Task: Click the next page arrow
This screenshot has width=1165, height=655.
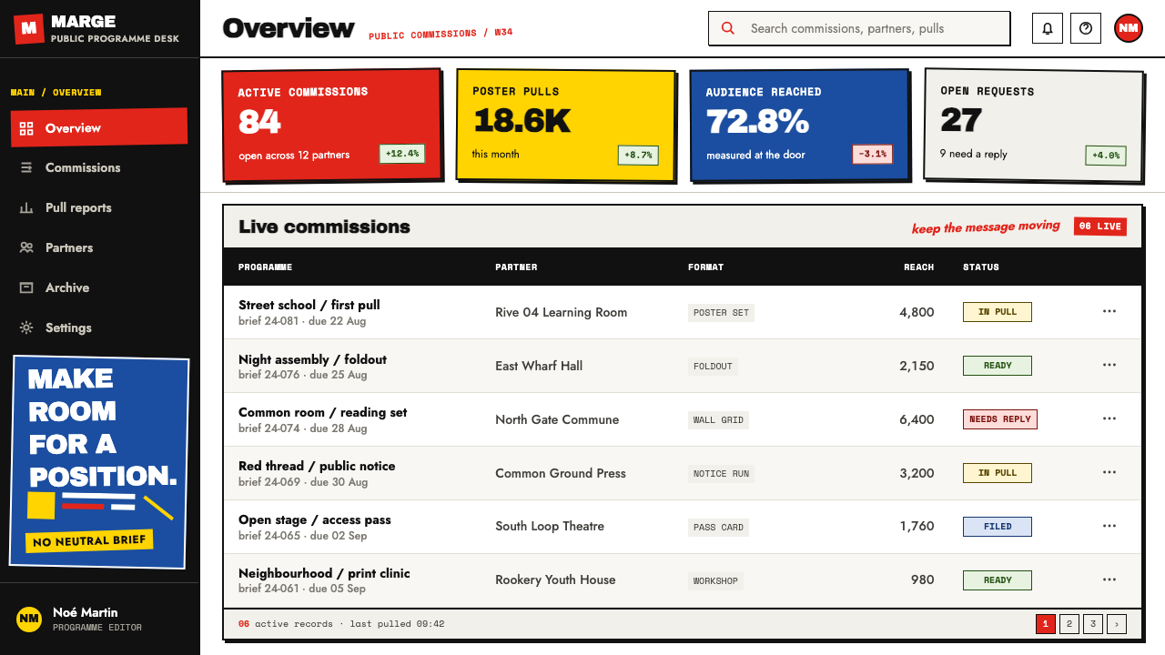Action: 1117,624
